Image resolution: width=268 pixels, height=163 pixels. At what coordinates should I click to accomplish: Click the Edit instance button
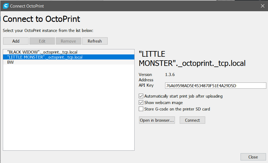pos(42,41)
